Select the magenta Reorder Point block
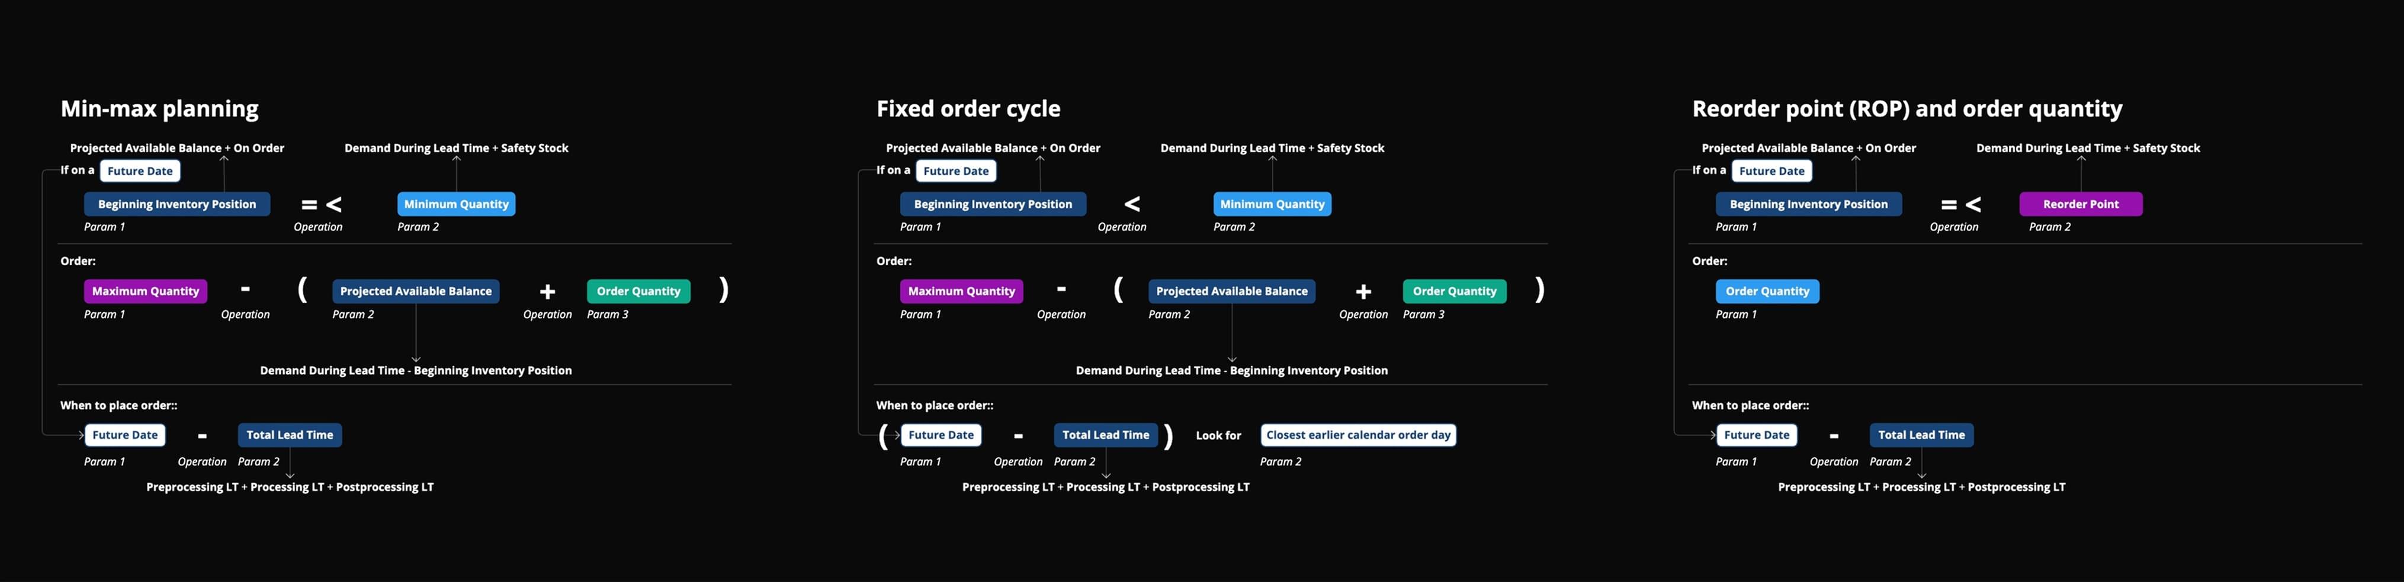2404x582 pixels. (2081, 204)
